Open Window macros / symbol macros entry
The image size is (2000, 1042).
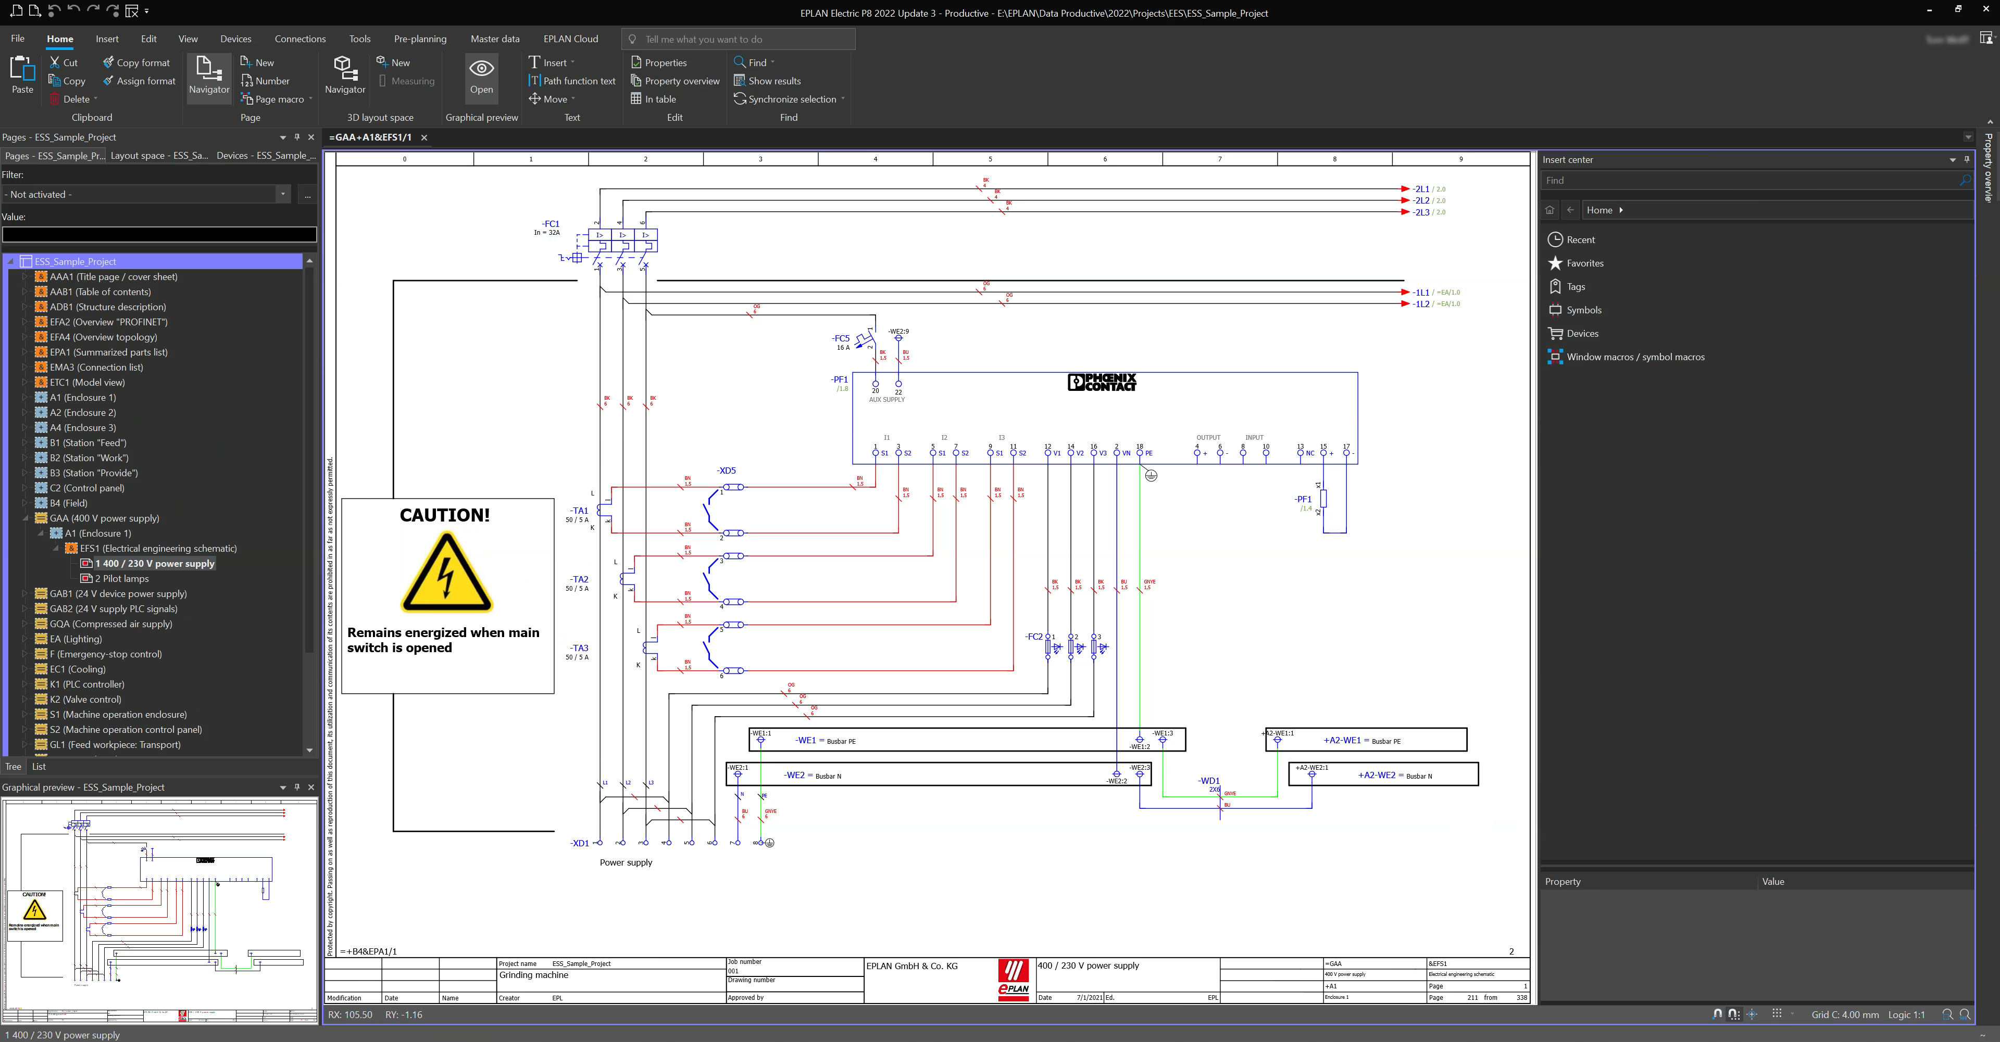pyautogui.click(x=1634, y=357)
